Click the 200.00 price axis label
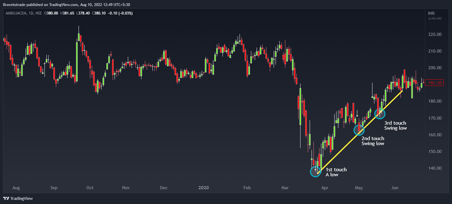Image resolution: width=452 pixels, height=204 pixels. [435, 68]
